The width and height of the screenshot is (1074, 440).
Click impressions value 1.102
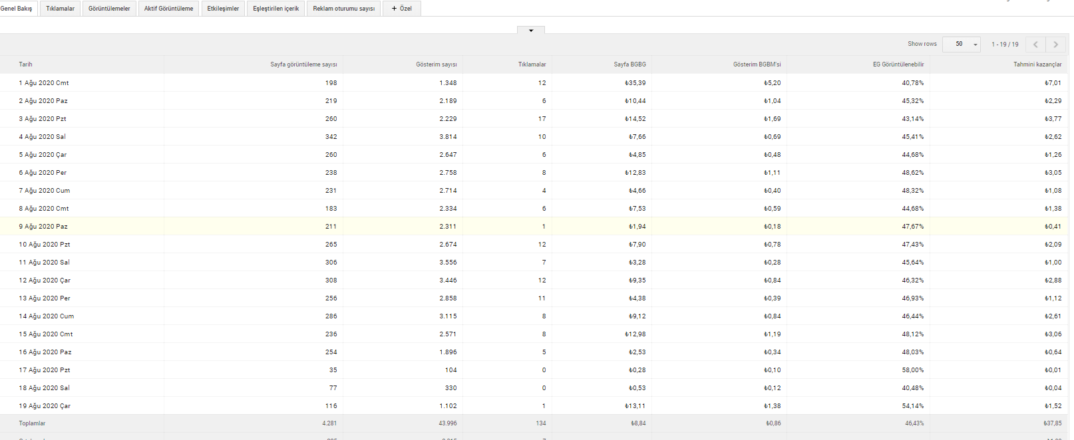tap(448, 406)
